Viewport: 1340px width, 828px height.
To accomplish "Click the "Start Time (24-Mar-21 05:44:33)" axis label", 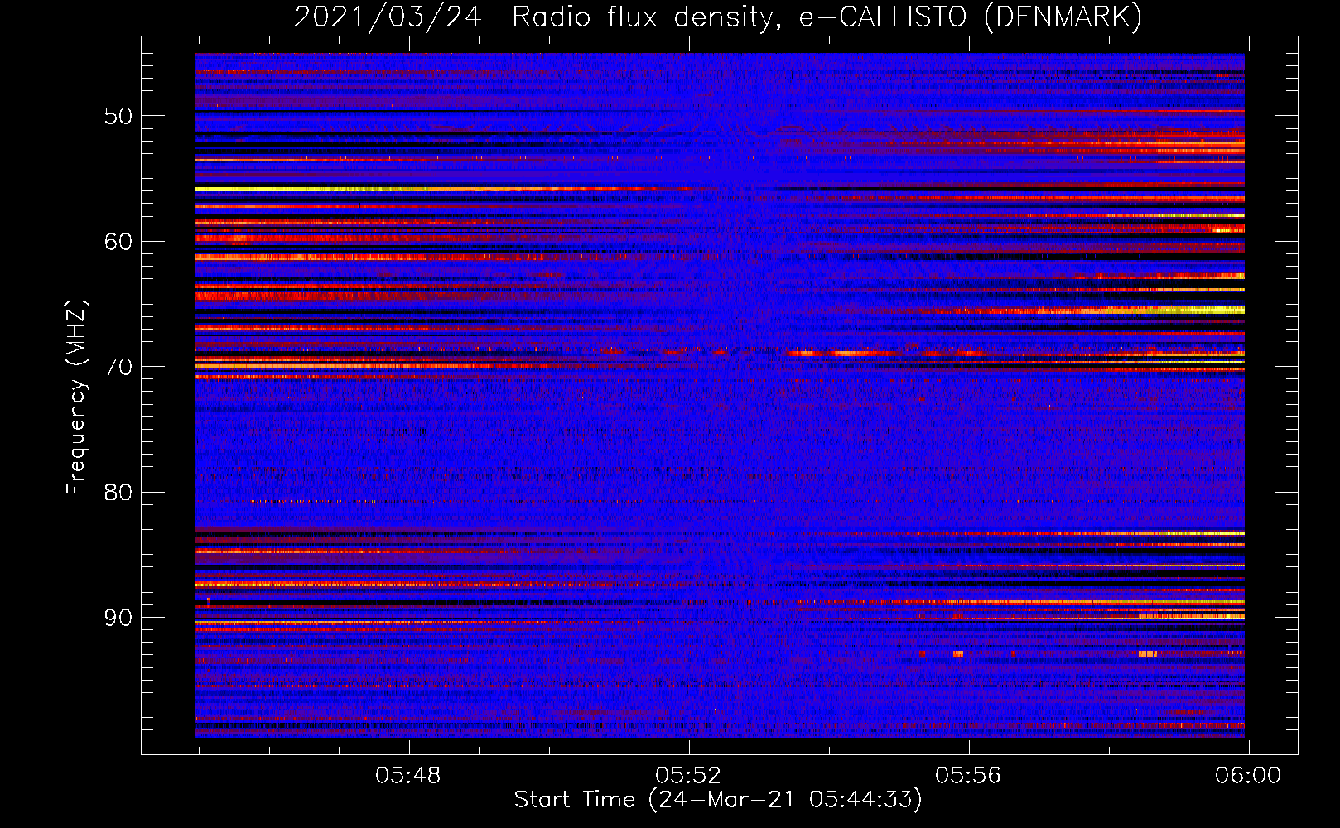I will (718, 800).
